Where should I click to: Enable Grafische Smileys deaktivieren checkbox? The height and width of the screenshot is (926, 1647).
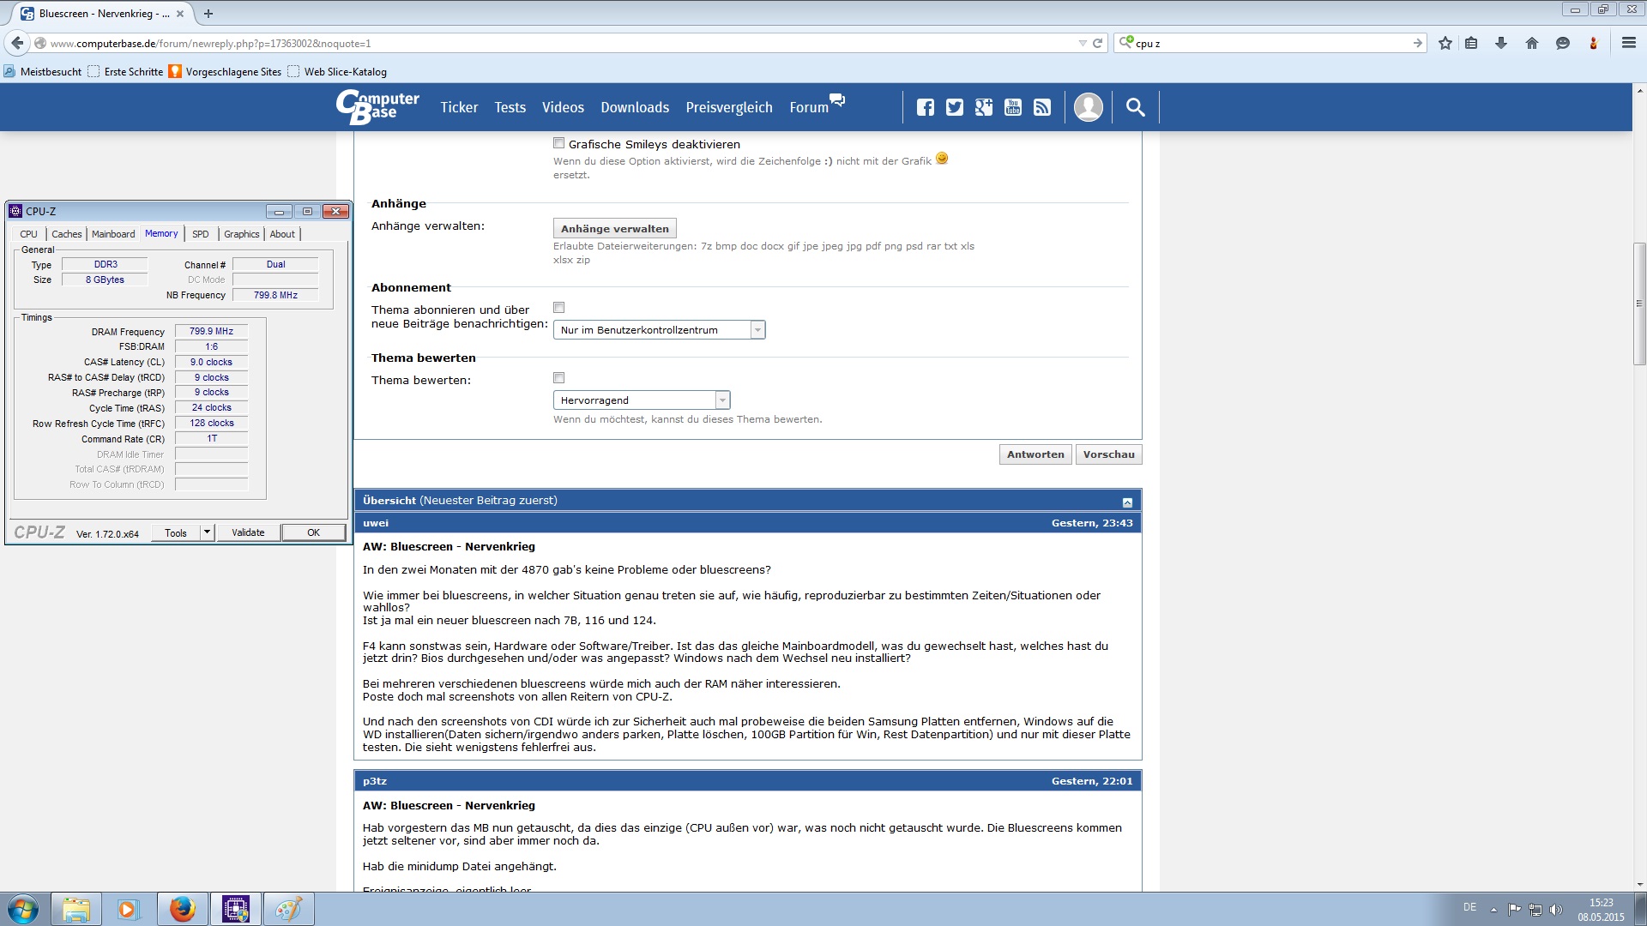[x=559, y=143]
